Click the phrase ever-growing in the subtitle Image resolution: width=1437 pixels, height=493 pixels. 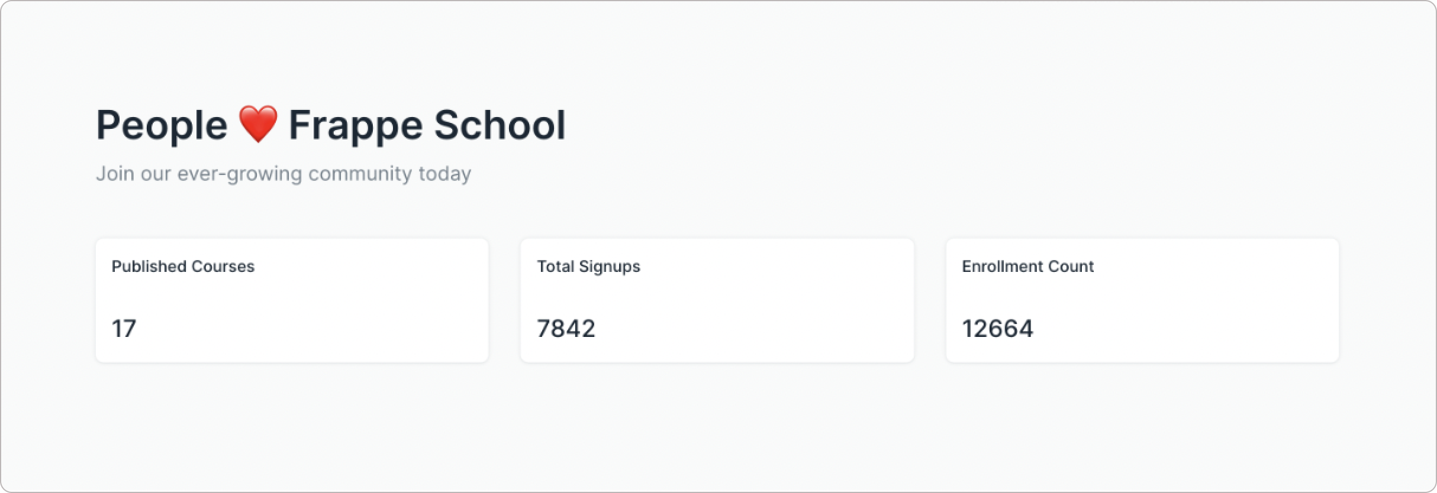click(240, 174)
